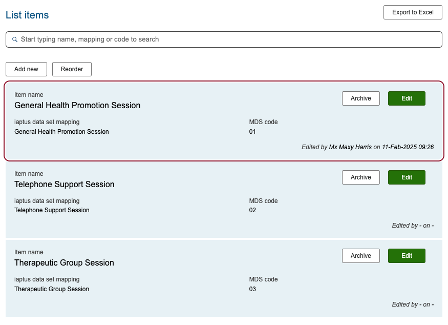
Task: Click MDS code 03 value
Action: click(252, 289)
